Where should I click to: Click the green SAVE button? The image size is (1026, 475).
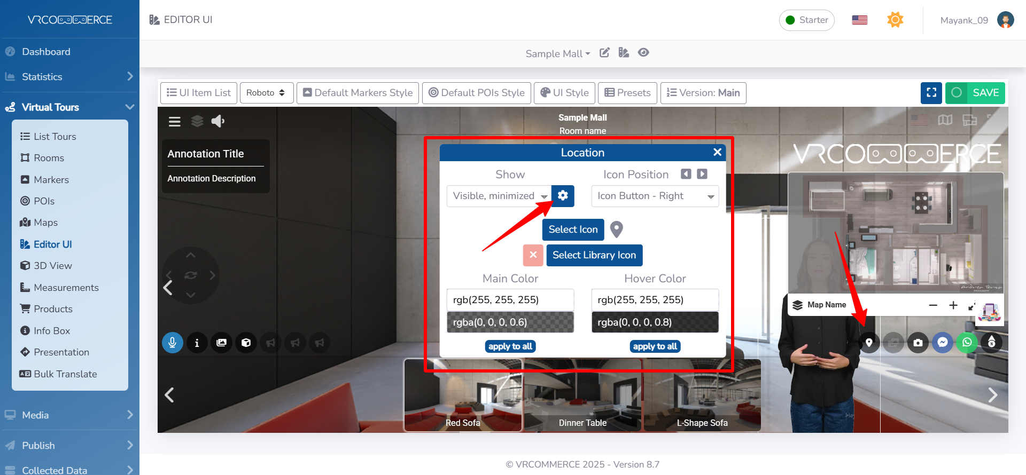click(x=975, y=93)
